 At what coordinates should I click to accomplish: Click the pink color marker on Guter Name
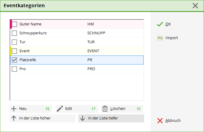point(11,24)
